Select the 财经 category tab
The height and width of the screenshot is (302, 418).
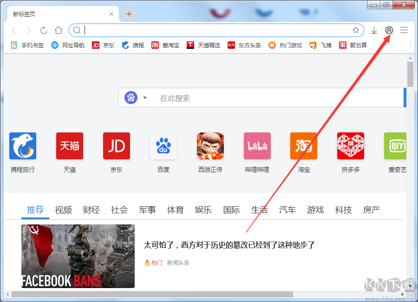click(91, 210)
